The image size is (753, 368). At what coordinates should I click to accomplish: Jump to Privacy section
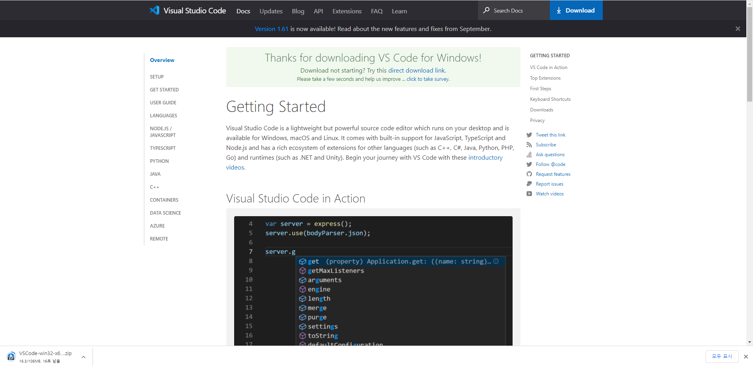click(x=537, y=120)
